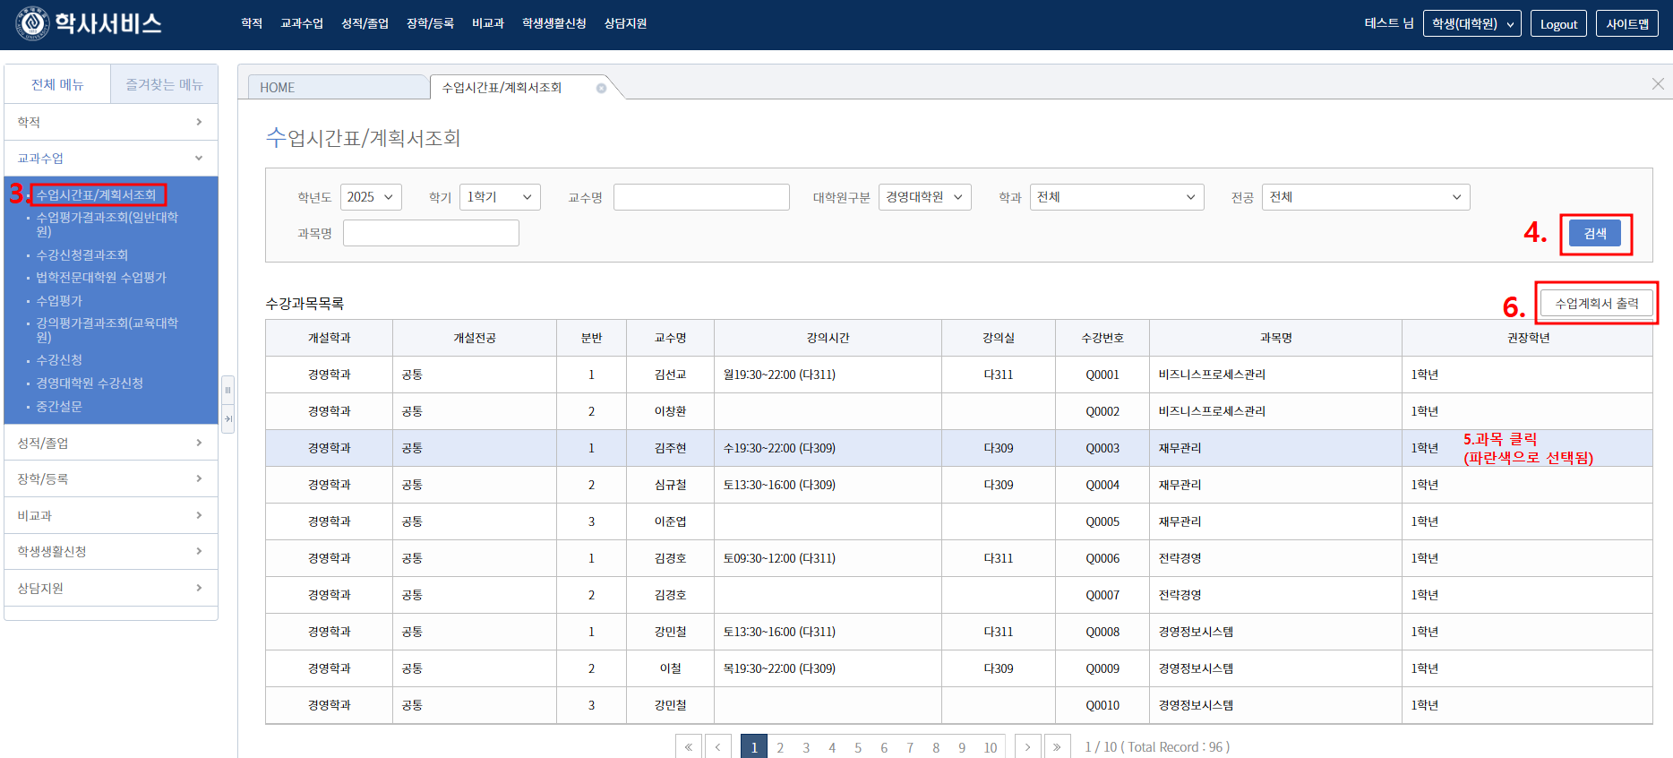Select the 수강신청결과조회 sidebar item

[x=82, y=255]
